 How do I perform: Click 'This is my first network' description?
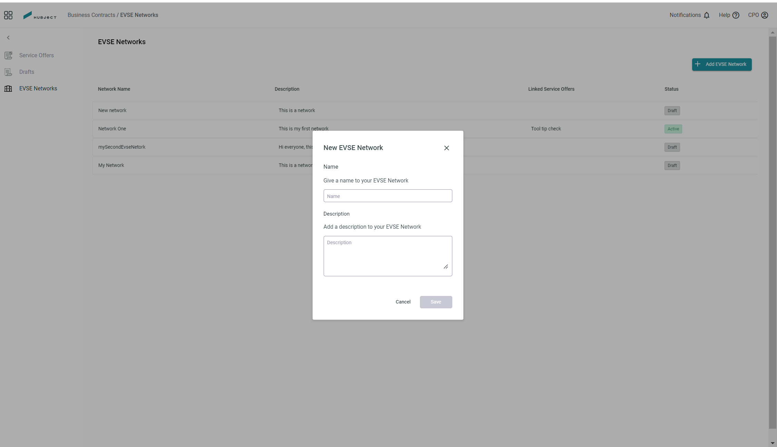pos(304,129)
